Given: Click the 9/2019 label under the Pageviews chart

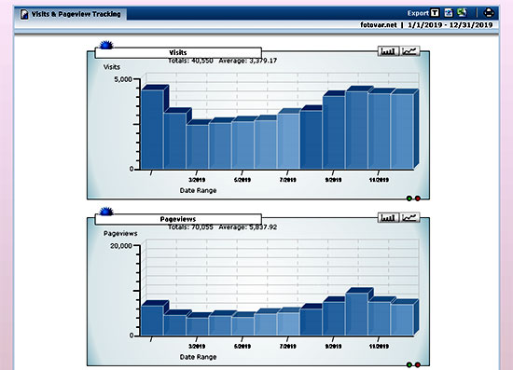Looking at the screenshot, I should [x=333, y=346].
